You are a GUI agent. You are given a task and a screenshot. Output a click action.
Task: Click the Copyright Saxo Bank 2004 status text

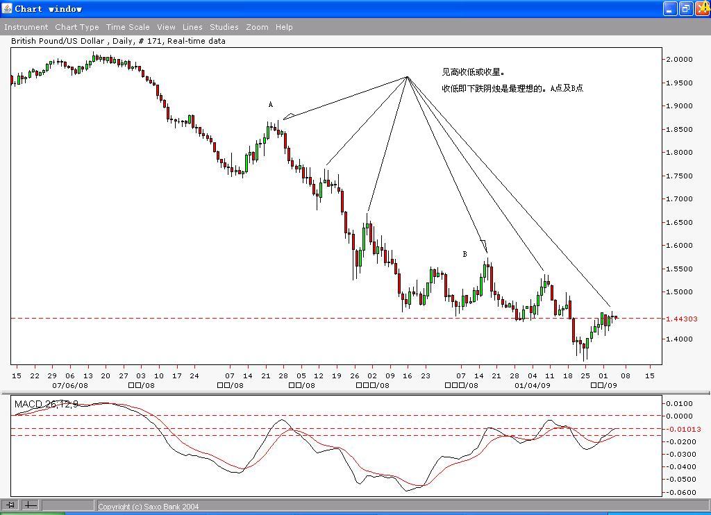(149, 507)
